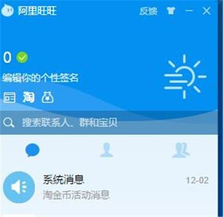
Task: Open the green online status dropdown
Action: pos(22,57)
